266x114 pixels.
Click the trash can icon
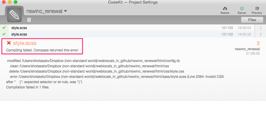29,20
